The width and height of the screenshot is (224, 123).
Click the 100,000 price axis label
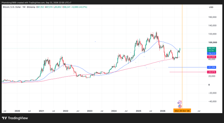tap(213, 42)
